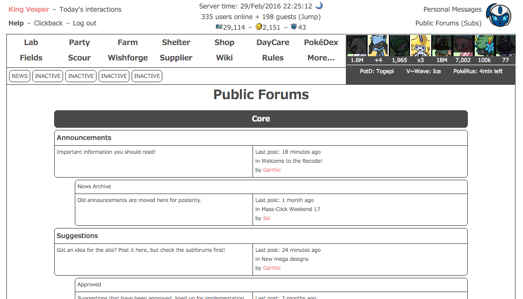The height and width of the screenshot is (299, 523).
Task: Click the moon icon beside server time
Action: [x=319, y=6]
